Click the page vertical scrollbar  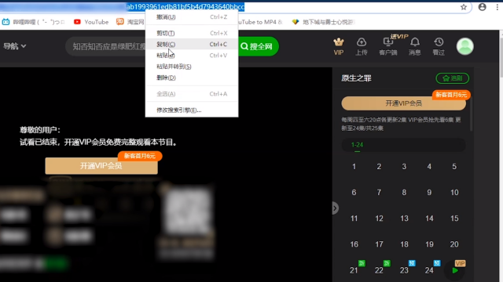pos(501,54)
